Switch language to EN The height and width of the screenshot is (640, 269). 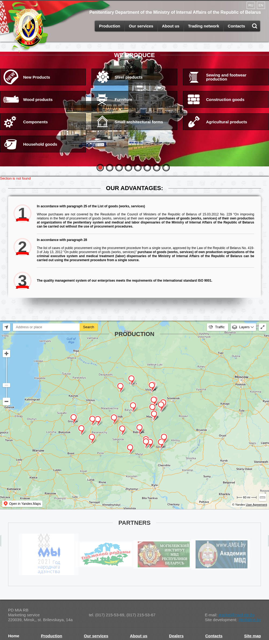coord(261,5)
